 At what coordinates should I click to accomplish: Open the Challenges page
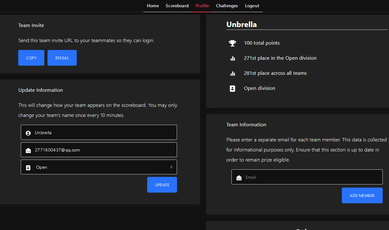[x=227, y=6]
